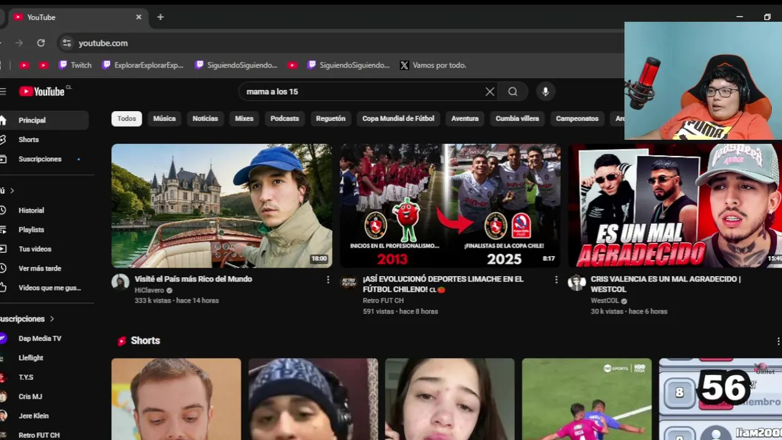Viewport: 782px width, 440px height.
Task: Open the 'Vamos por todo.' X bookmark
Action: 433,65
